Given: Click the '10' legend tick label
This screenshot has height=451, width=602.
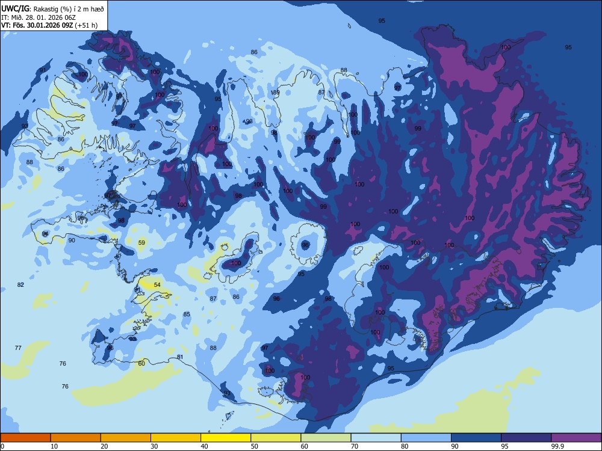Looking at the screenshot, I should click(54, 446).
